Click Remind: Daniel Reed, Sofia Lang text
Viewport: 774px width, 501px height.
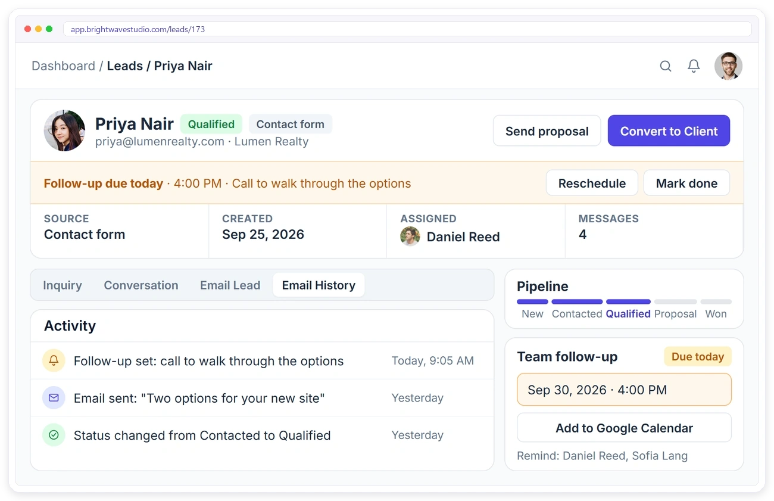602,456
